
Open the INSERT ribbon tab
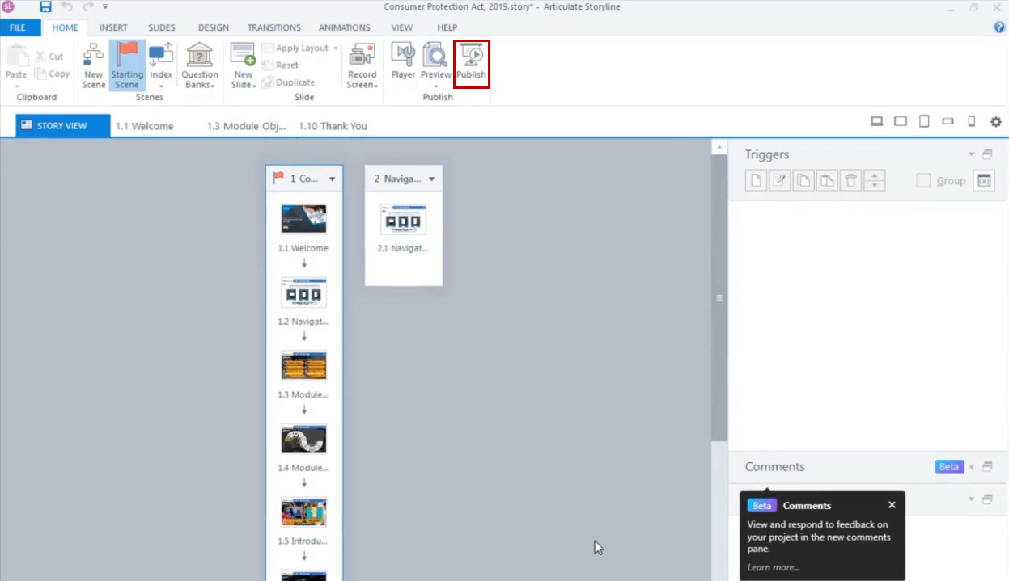[113, 27]
